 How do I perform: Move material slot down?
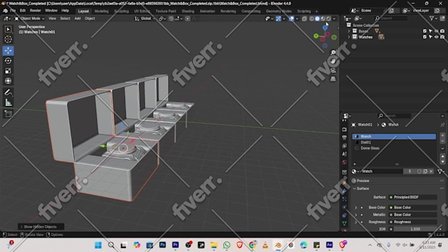pos(443,162)
